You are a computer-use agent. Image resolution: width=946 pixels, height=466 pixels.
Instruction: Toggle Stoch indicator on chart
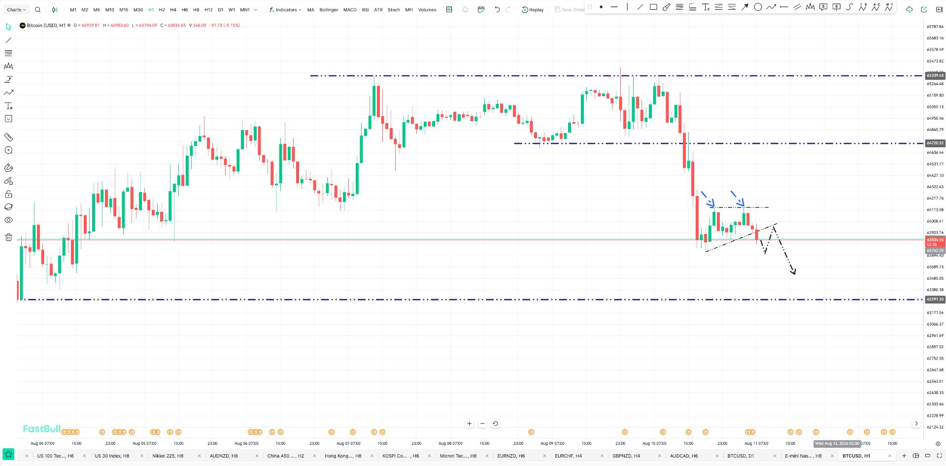pos(394,10)
